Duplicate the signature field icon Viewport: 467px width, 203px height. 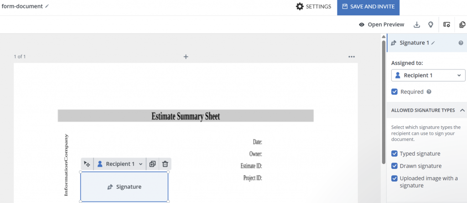[152, 164]
